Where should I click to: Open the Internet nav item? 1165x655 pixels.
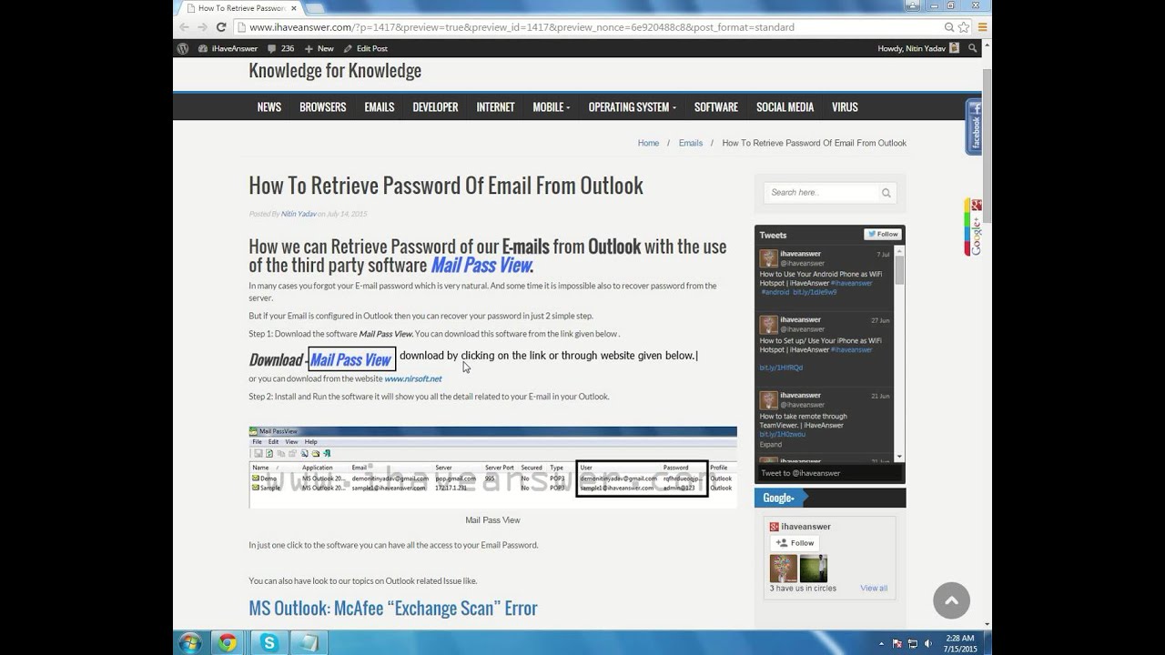495,107
